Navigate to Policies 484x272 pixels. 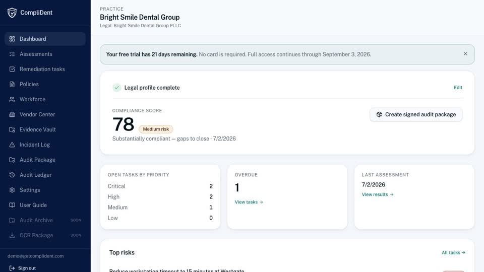pyautogui.click(x=45, y=84)
